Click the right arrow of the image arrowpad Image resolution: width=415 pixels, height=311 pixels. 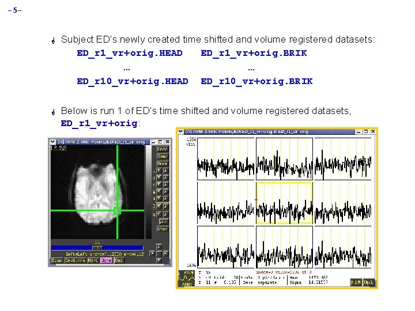[x=166, y=253]
